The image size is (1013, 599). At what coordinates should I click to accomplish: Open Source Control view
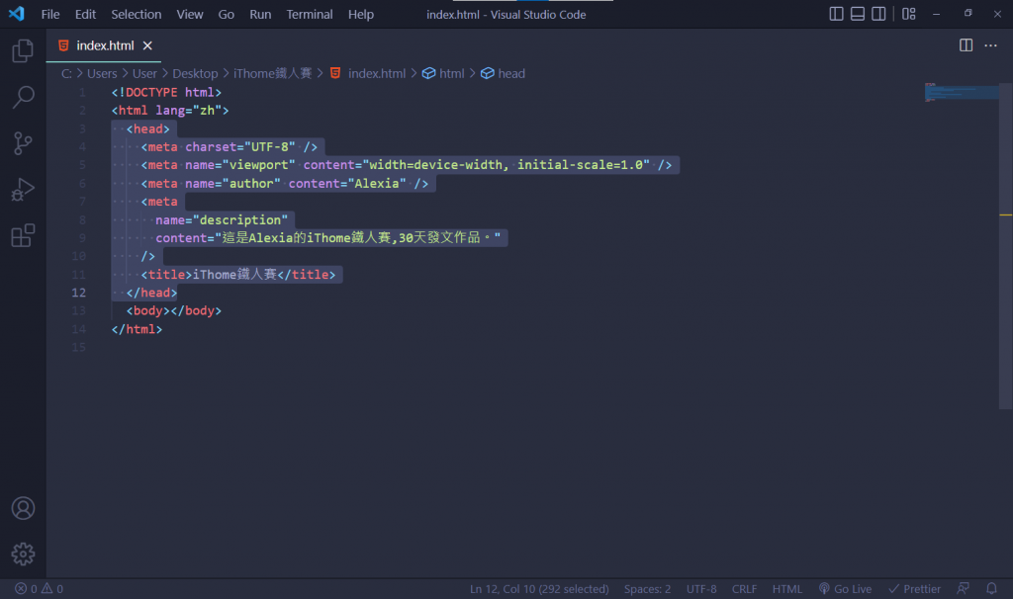[x=23, y=143]
